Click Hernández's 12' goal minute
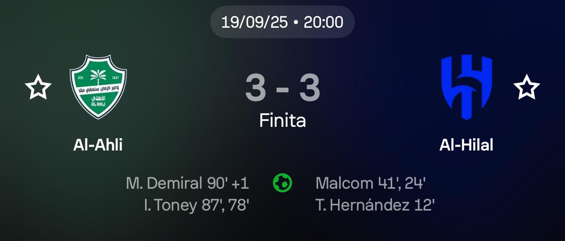Viewport: 565px width, 241px height. pyautogui.click(x=424, y=205)
